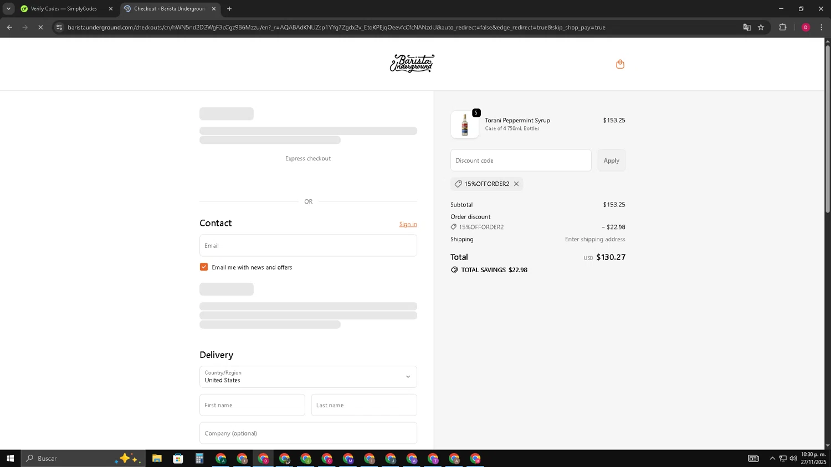This screenshot has width=831, height=467.
Task: Close the Checkout Barista Underground tab
Action: point(214,9)
